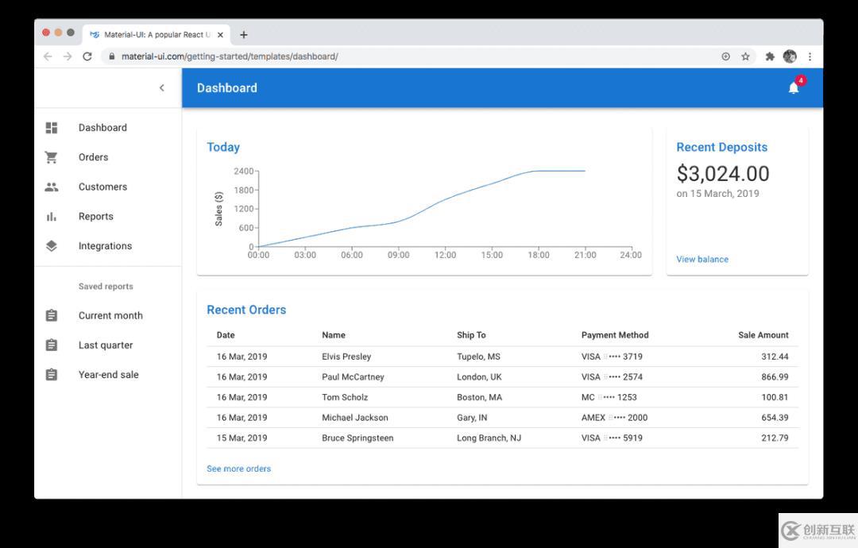Select the Elvis Presley name cell
The image size is (858, 548).
[x=346, y=357]
